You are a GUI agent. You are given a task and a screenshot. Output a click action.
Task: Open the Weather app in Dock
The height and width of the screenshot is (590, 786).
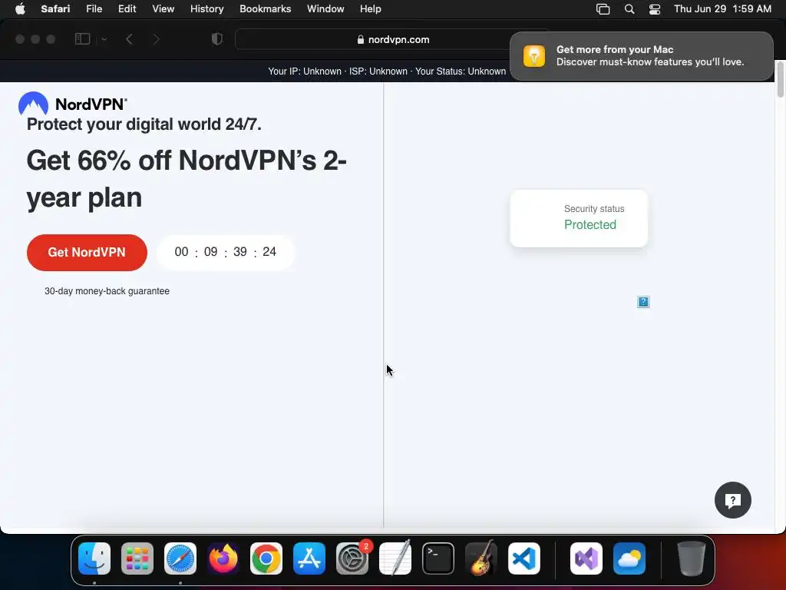[629, 559]
